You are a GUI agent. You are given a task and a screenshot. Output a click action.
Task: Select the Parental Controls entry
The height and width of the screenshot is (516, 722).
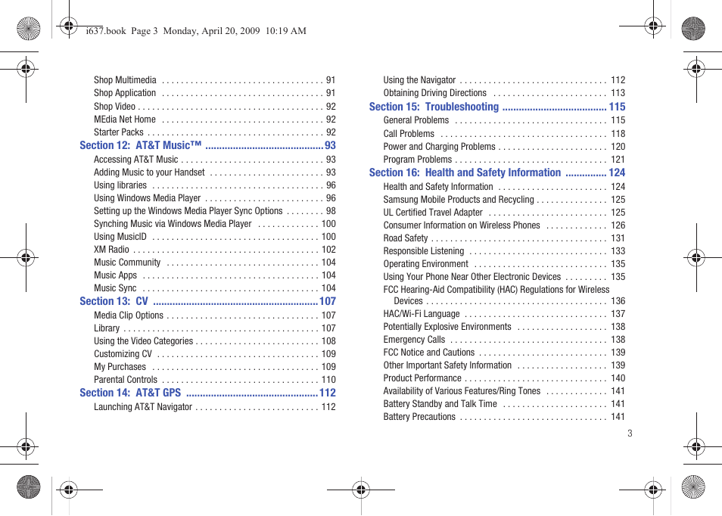[x=215, y=380]
